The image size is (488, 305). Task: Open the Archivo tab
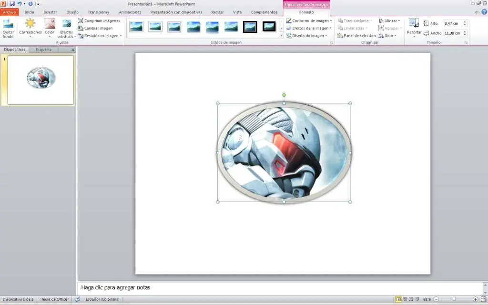(x=10, y=12)
